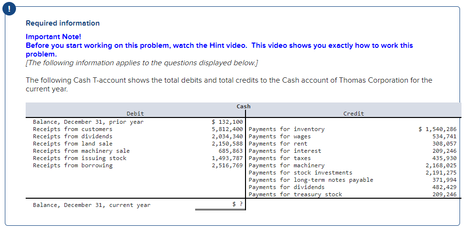The width and height of the screenshot is (476, 234).
Task: Click the 308,057 amount
Action: [x=445, y=144]
